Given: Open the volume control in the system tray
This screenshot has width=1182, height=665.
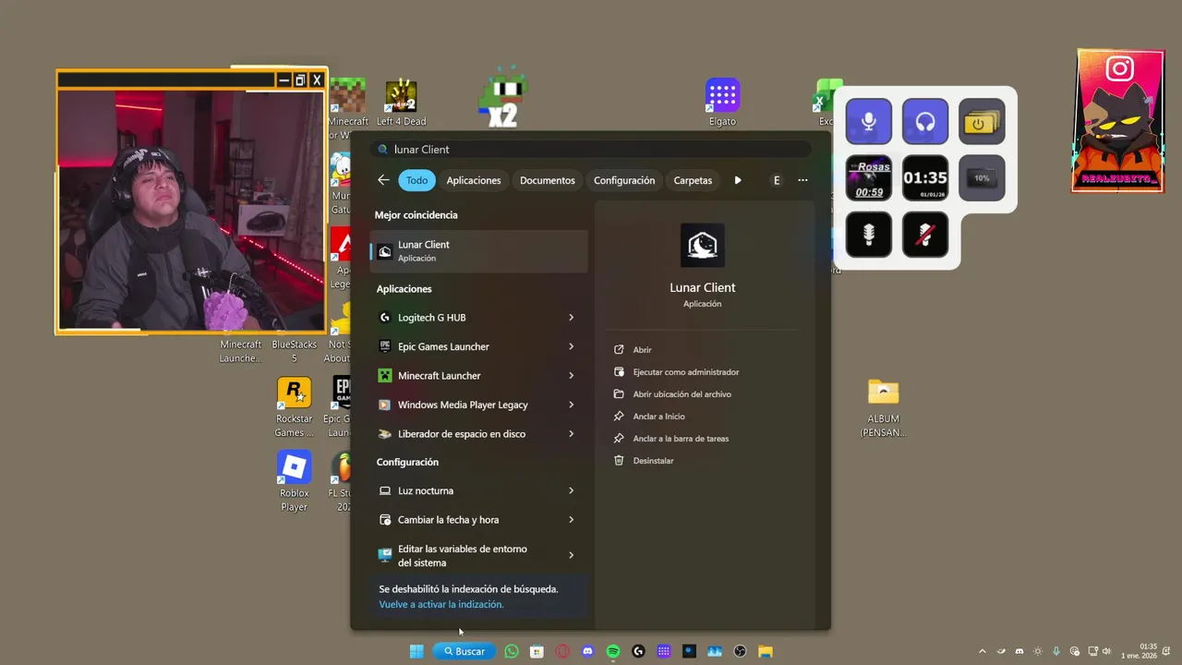Looking at the screenshot, I should pos(1106,651).
